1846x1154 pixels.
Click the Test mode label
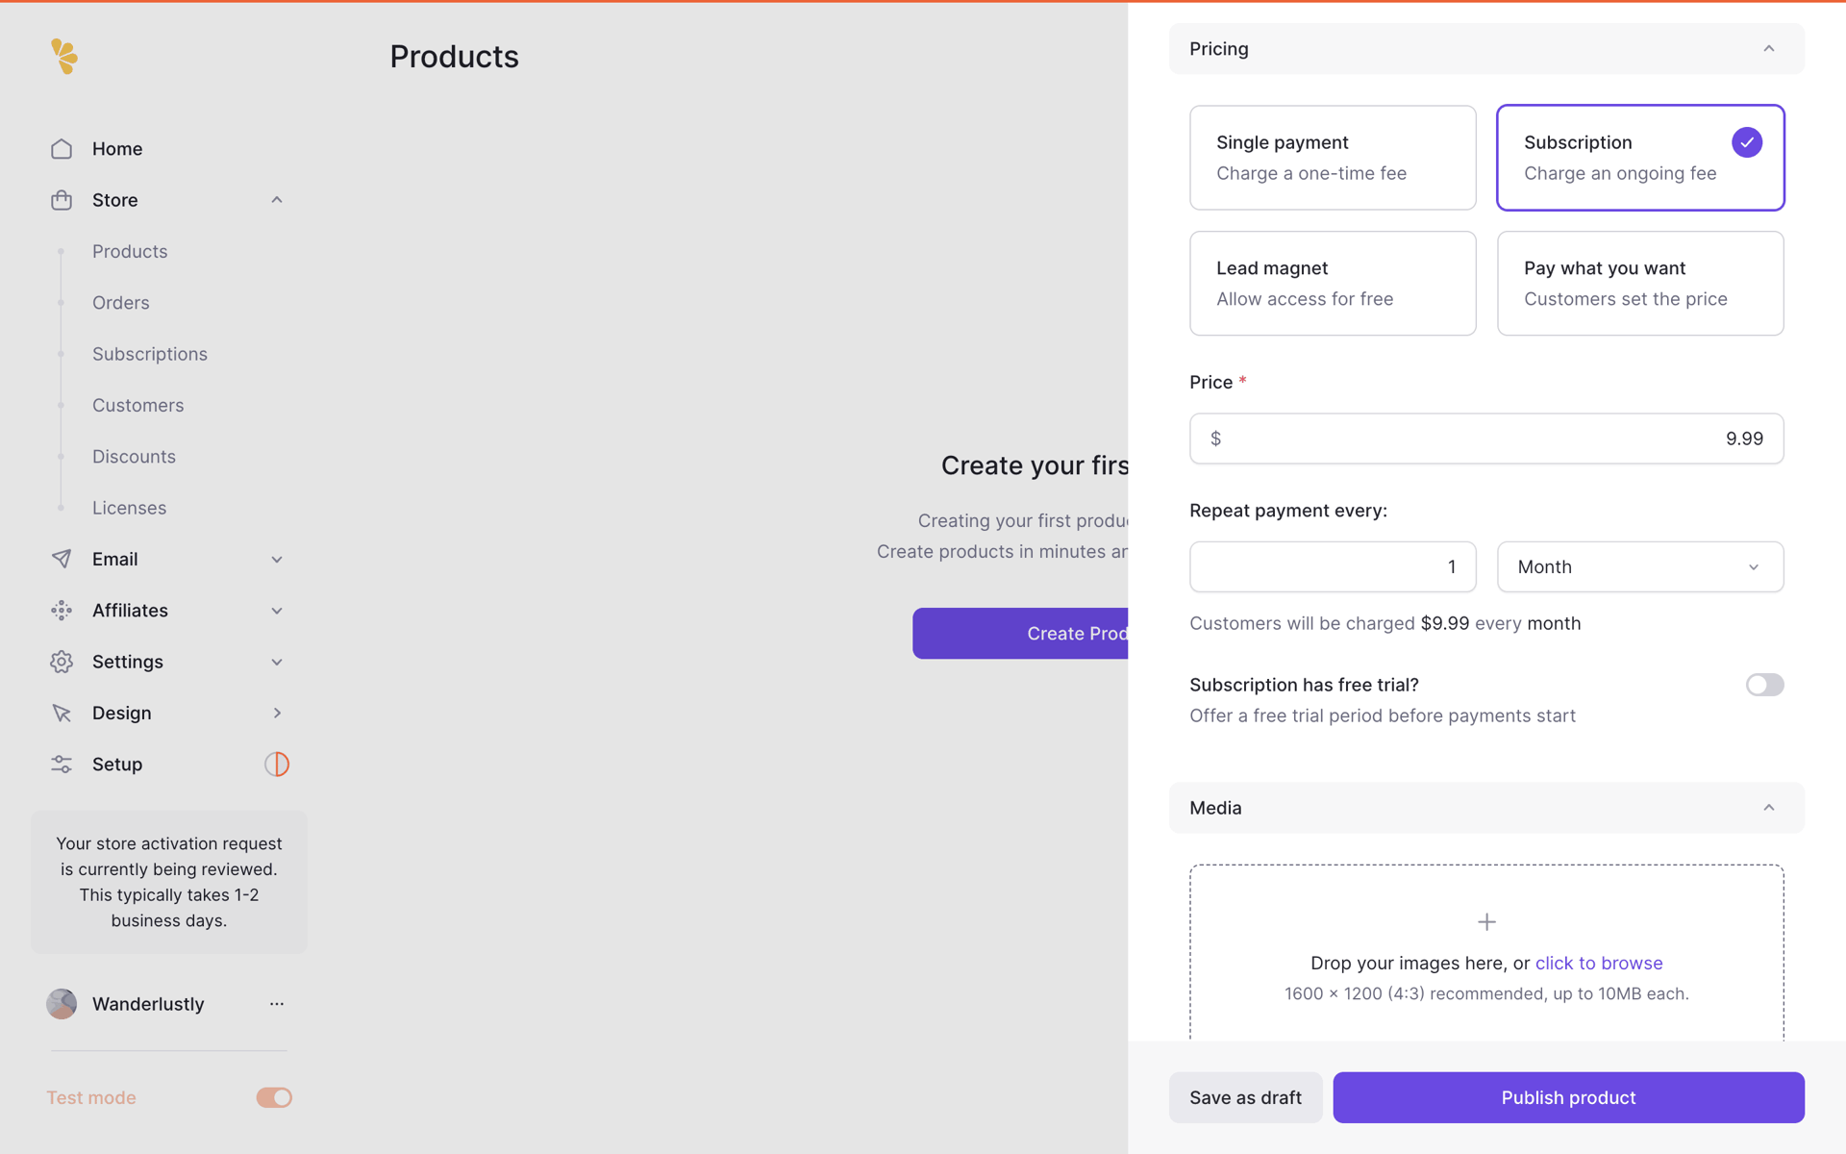click(x=91, y=1098)
